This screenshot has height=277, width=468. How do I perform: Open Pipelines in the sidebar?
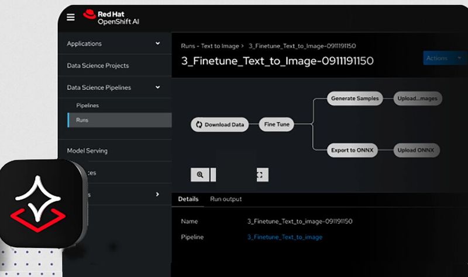(x=87, y=106)
